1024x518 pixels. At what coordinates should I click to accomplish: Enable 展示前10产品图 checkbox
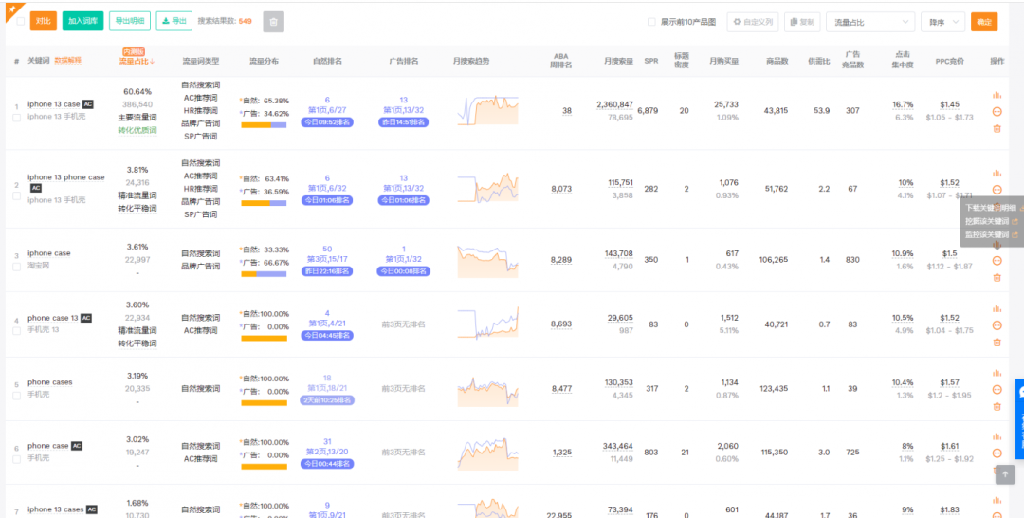[x=651, y=22]
